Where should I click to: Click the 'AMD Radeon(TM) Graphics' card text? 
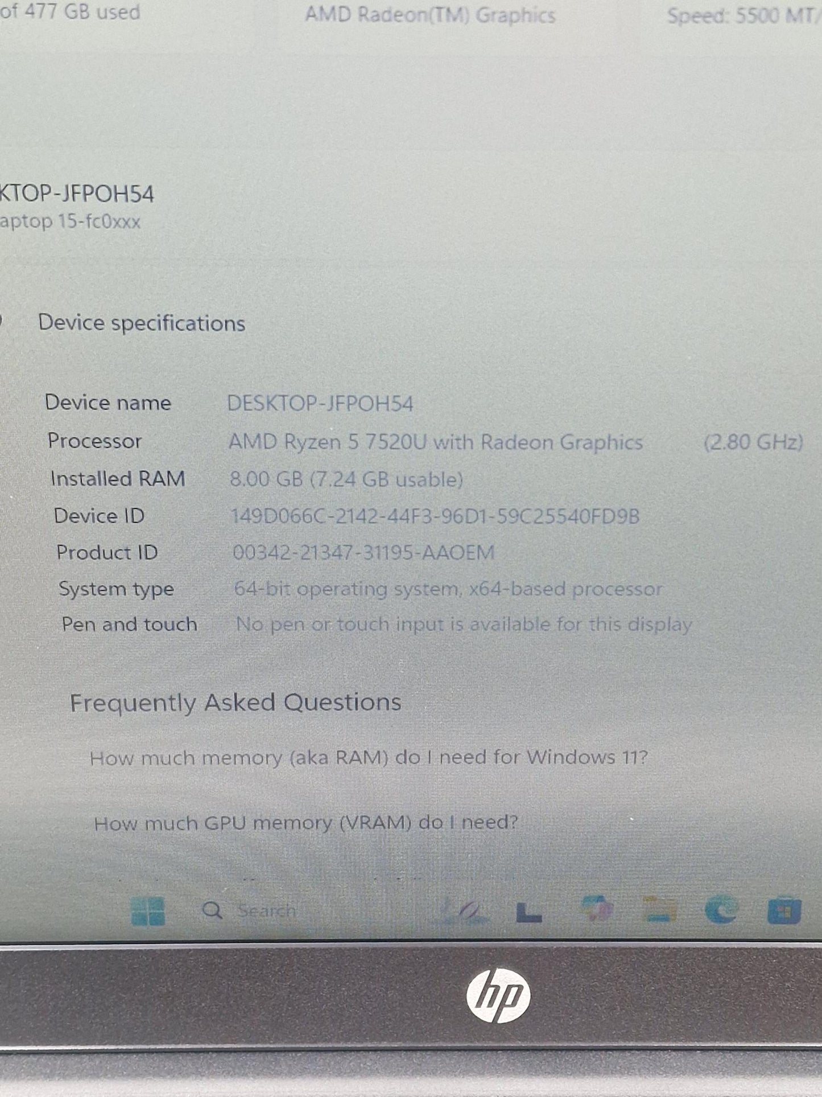(430, 14)
